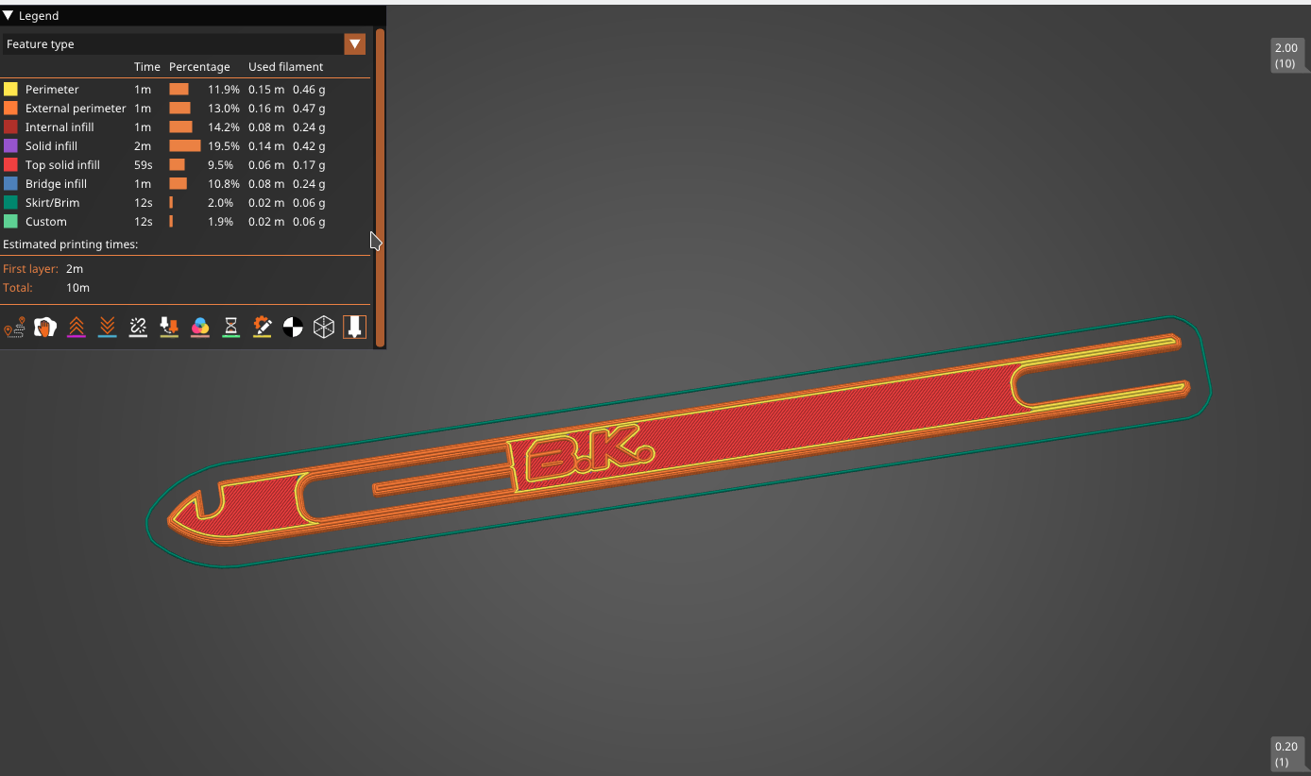Toggle the Wipe moves hand icon
This screenshot has width=1311, height=776.
(x=45, y=328)
